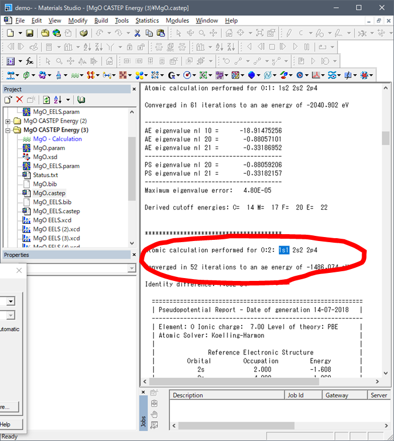Select MgO EELS (2).xcd in the project tree

click(56, 229)
